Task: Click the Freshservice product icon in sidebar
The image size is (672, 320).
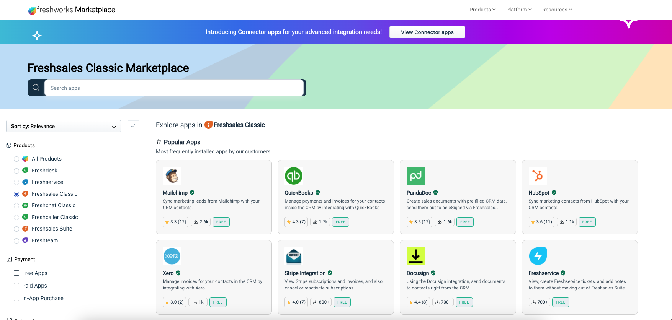Action: pyautogui.click(x=25, y=182)
